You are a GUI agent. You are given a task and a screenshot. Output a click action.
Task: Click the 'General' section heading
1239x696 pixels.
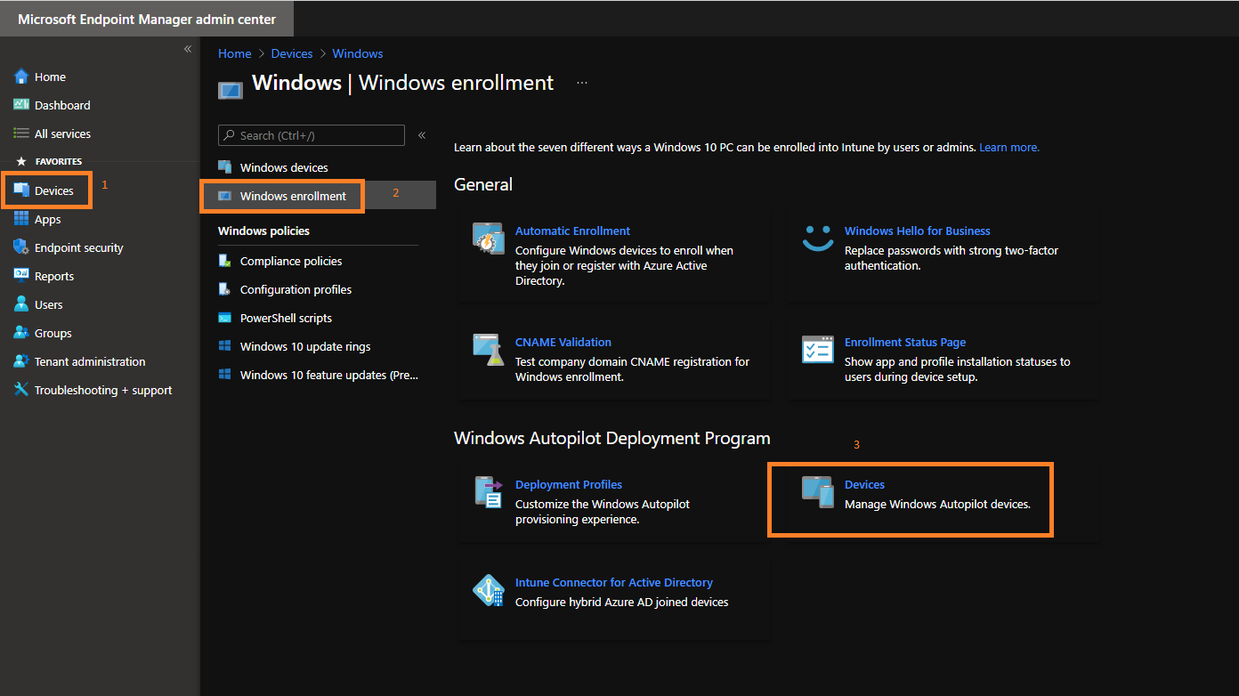coord(483,184)
